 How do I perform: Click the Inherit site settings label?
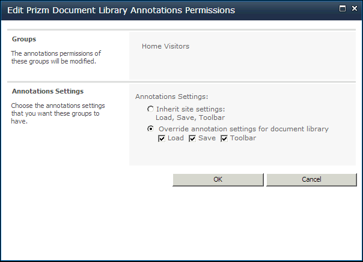point(191,109)
